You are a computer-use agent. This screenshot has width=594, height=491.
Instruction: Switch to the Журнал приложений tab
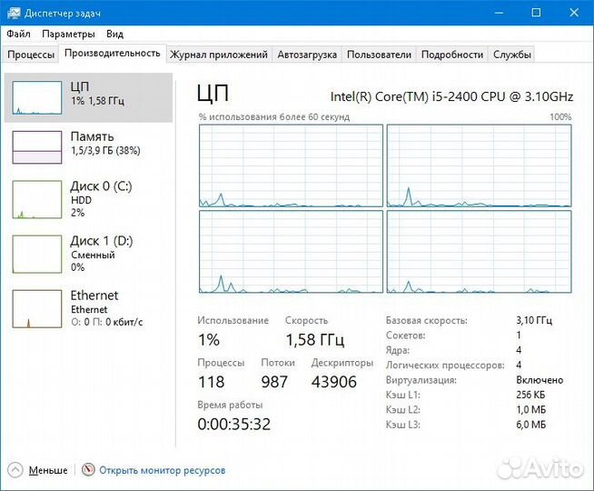point(219,55)
